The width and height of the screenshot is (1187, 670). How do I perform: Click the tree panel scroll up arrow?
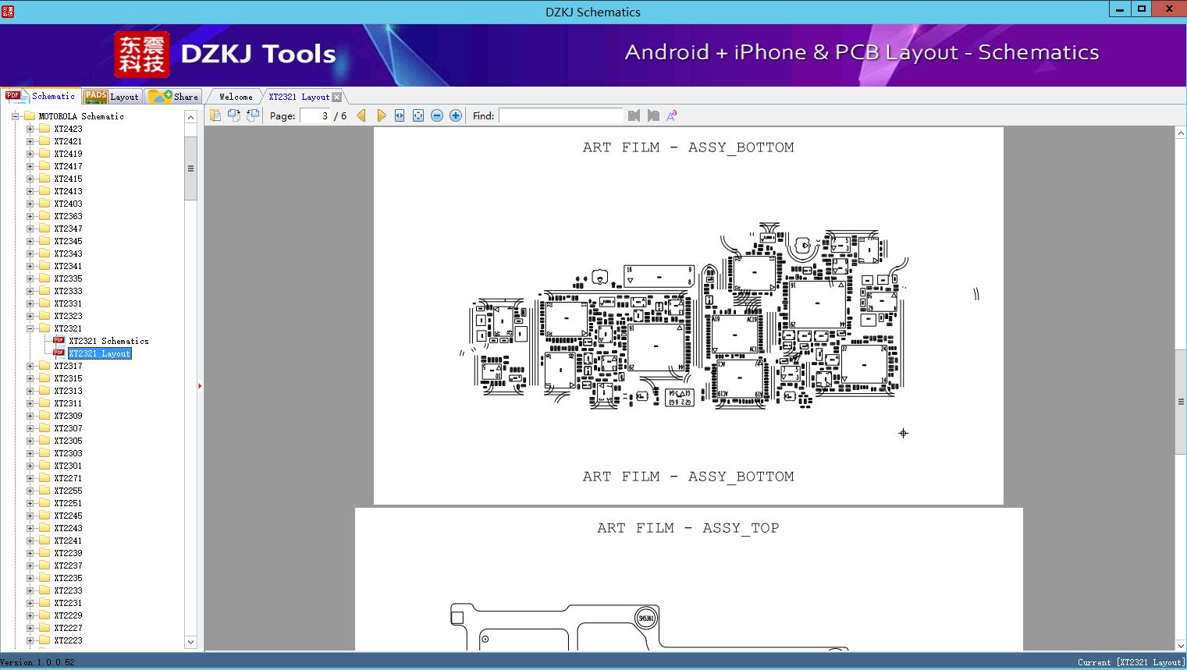[190, 117]
